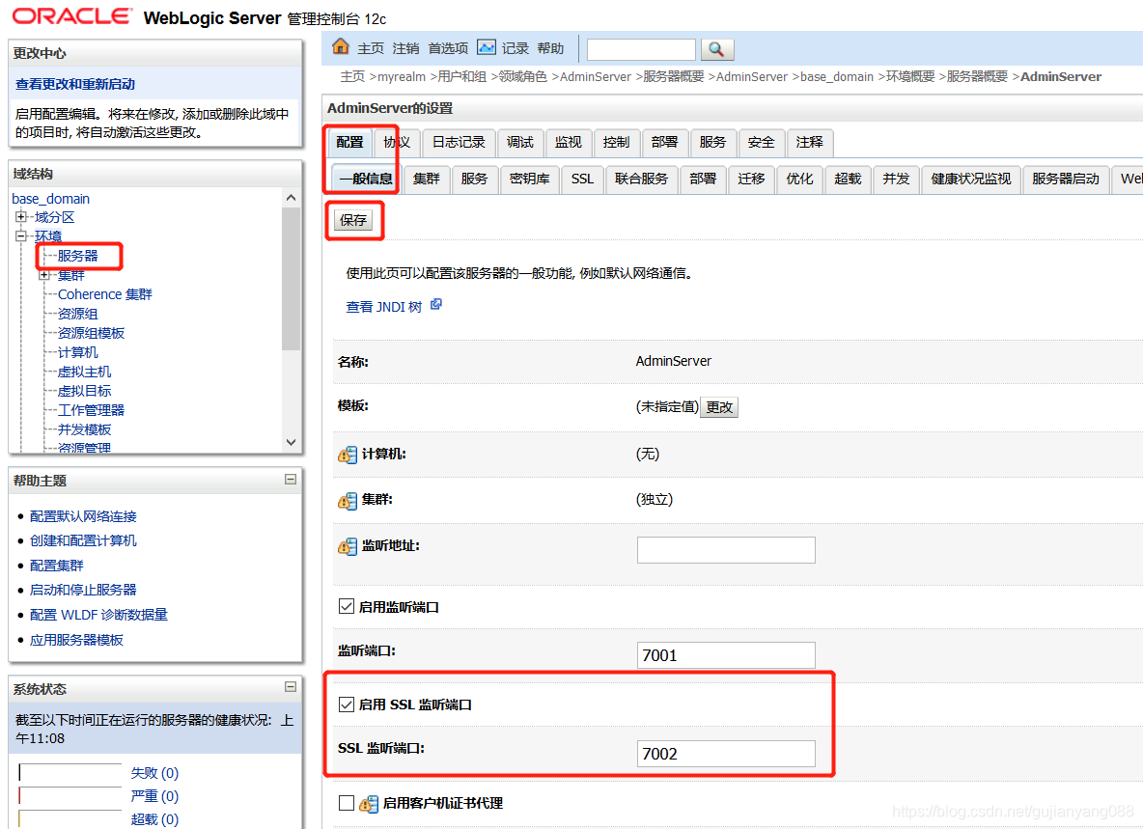Image resolution: width=1143 pixels, height=829 pixels.
Task: Select the 配置 tab
Action: pyautogui.click(x=349, y=143)
